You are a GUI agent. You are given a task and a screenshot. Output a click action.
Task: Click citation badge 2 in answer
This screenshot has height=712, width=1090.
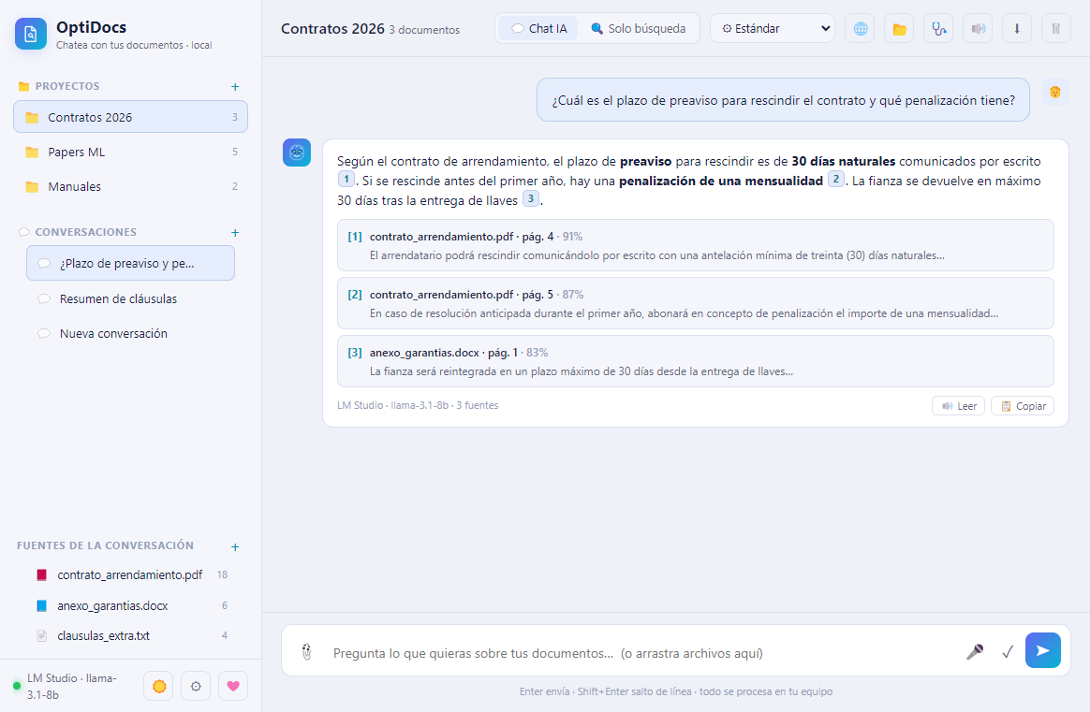(835, 180)
